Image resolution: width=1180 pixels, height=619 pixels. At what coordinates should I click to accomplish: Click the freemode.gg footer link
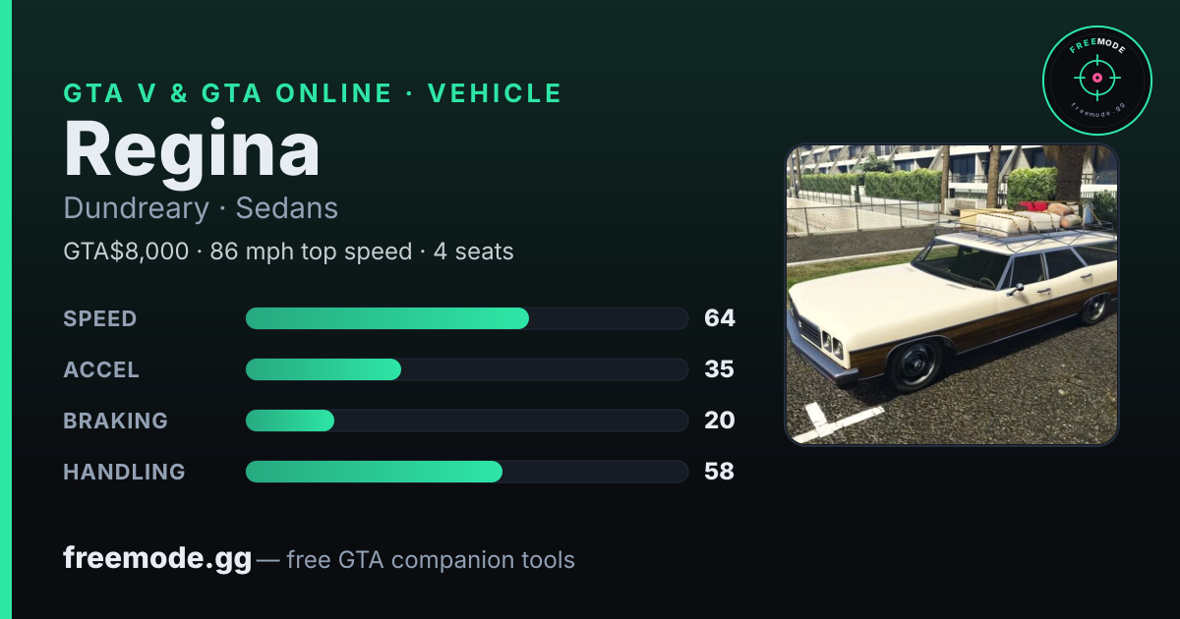[157, 560]
